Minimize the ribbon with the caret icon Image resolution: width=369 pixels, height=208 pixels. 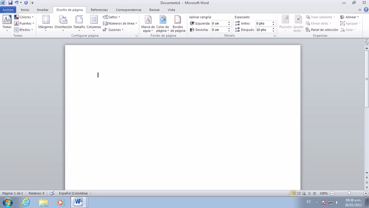click(x=360, y=10)
